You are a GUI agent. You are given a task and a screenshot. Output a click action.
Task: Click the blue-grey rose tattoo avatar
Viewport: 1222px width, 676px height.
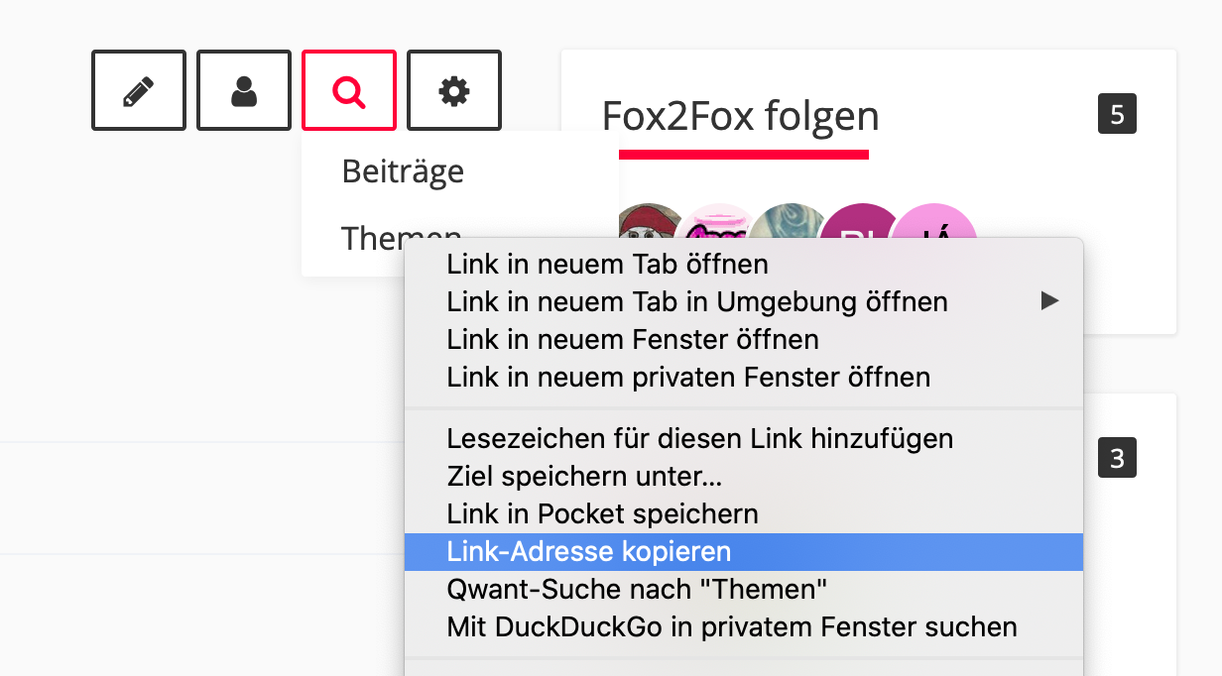click(x=784, y=222)
